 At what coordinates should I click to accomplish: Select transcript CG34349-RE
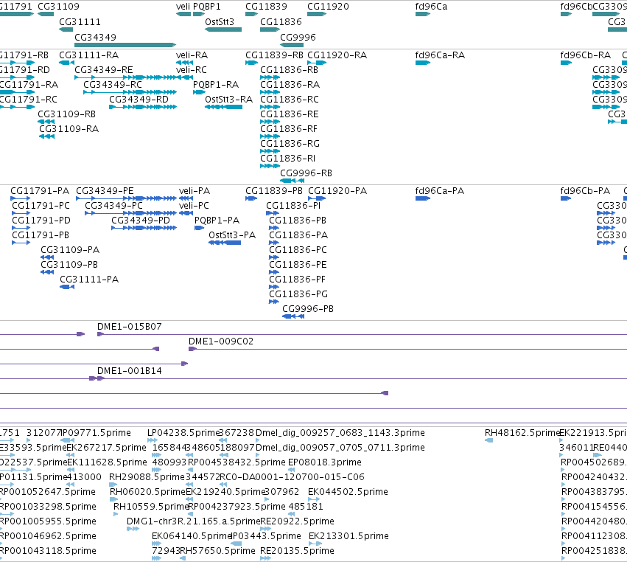click(104, 69)
